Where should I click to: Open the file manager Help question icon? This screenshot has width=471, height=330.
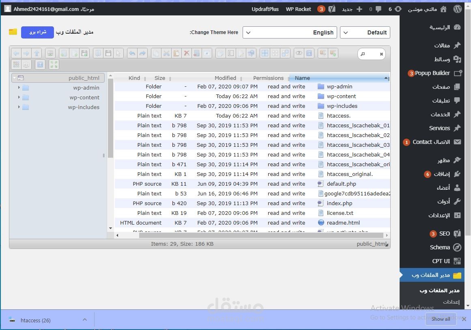click(40, 64)
